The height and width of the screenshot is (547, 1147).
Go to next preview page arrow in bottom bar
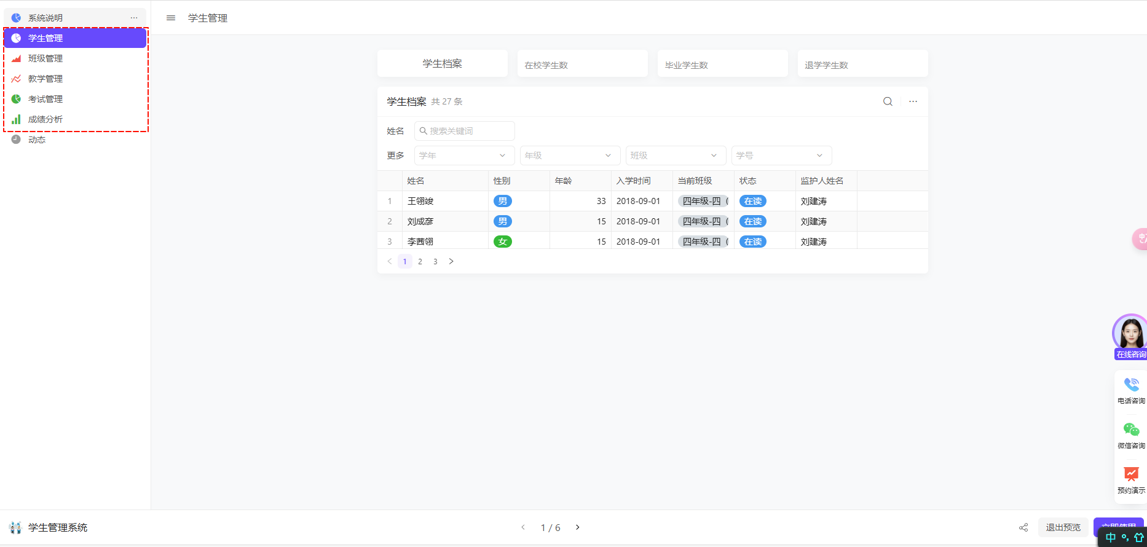click(578, 527)
